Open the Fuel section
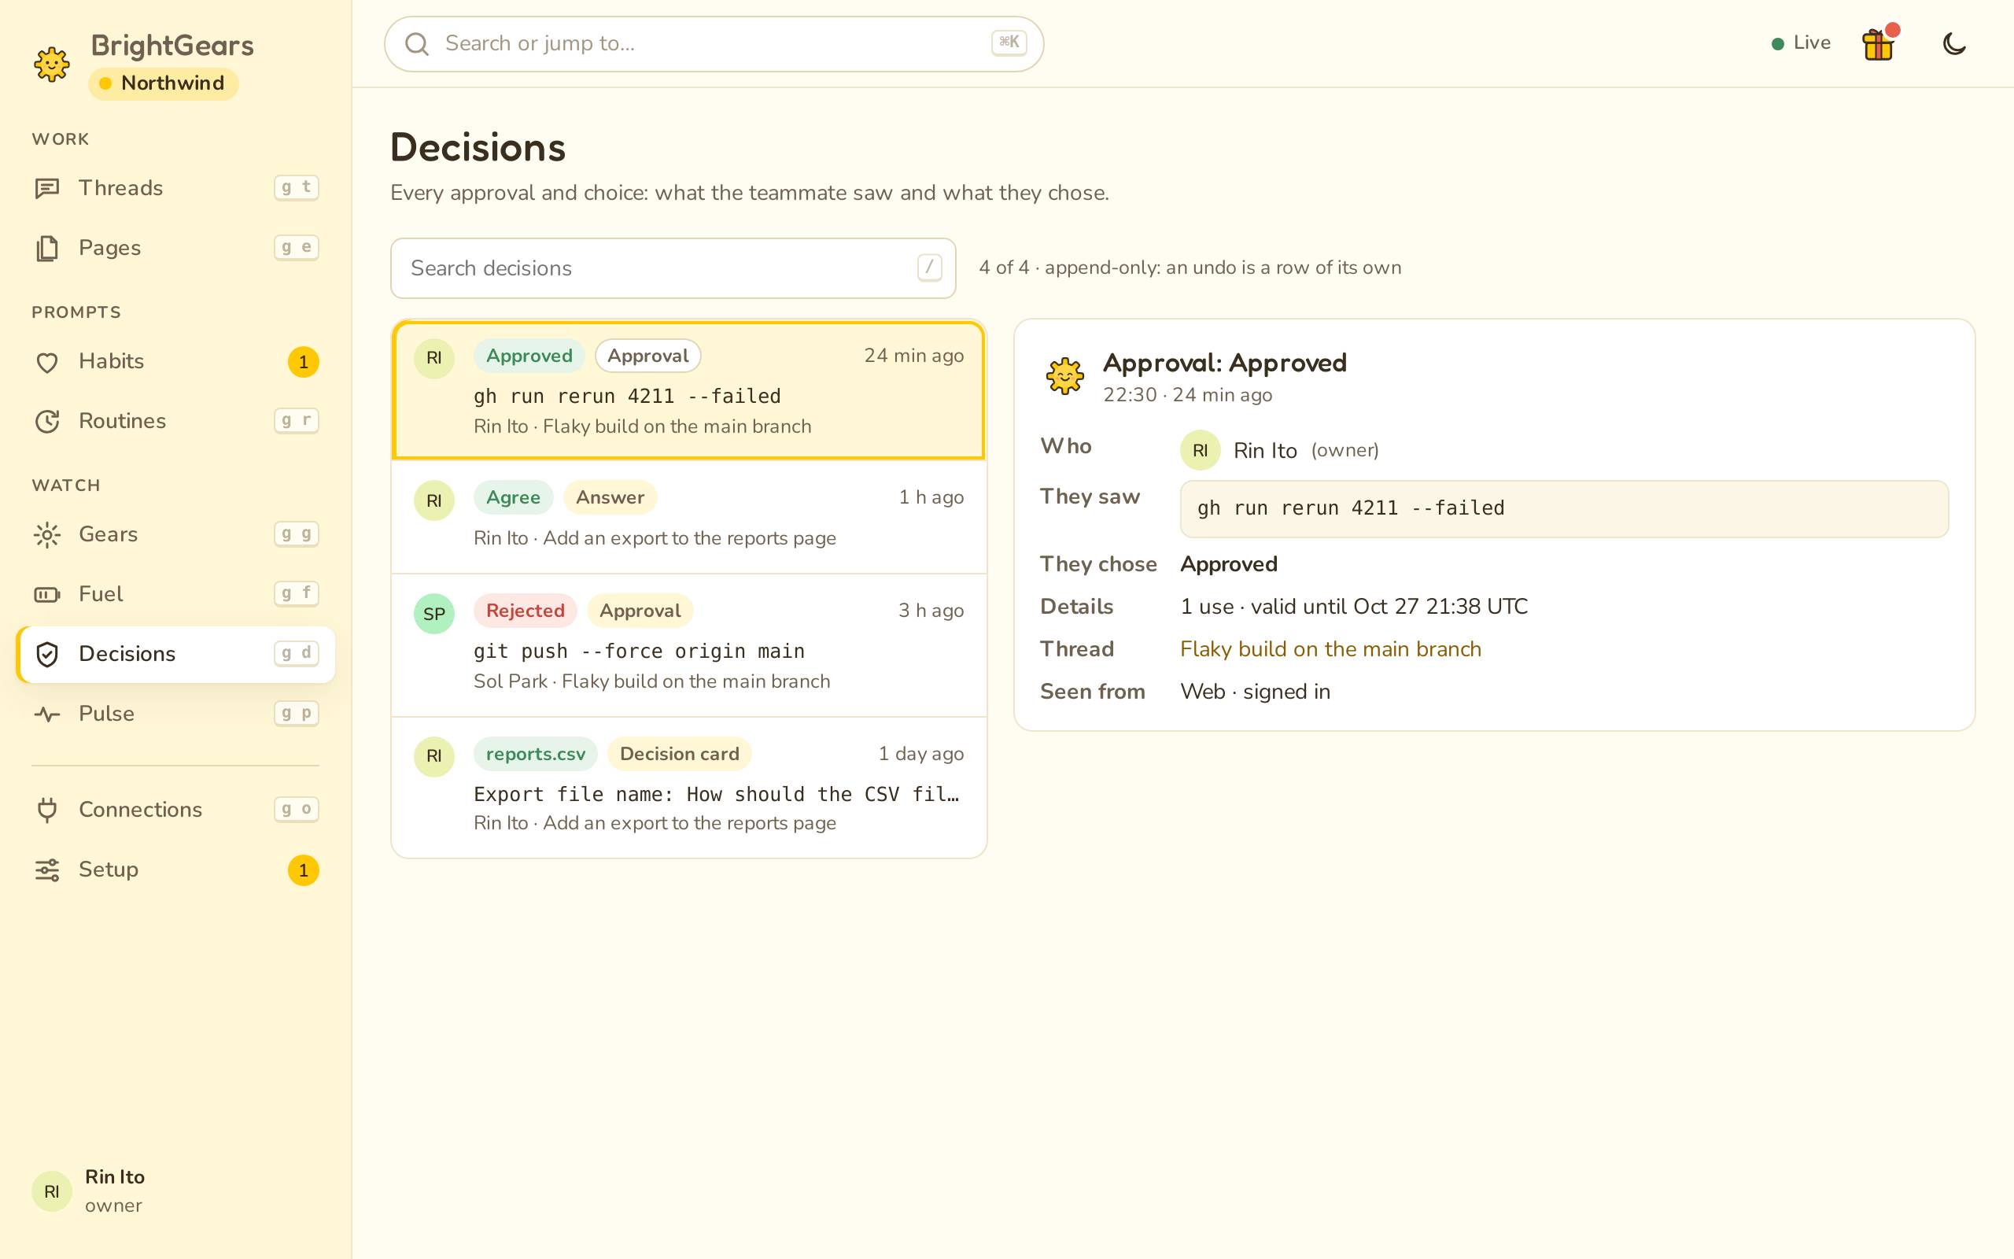Viewport: 2014px width, 1259px height. coord(175,595)
